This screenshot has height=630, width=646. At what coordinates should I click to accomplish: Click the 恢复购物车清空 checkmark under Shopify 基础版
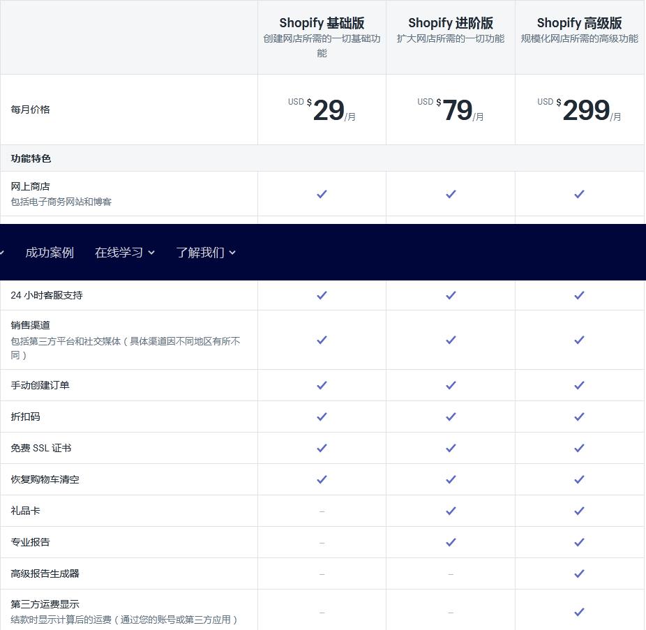(322, 479)
